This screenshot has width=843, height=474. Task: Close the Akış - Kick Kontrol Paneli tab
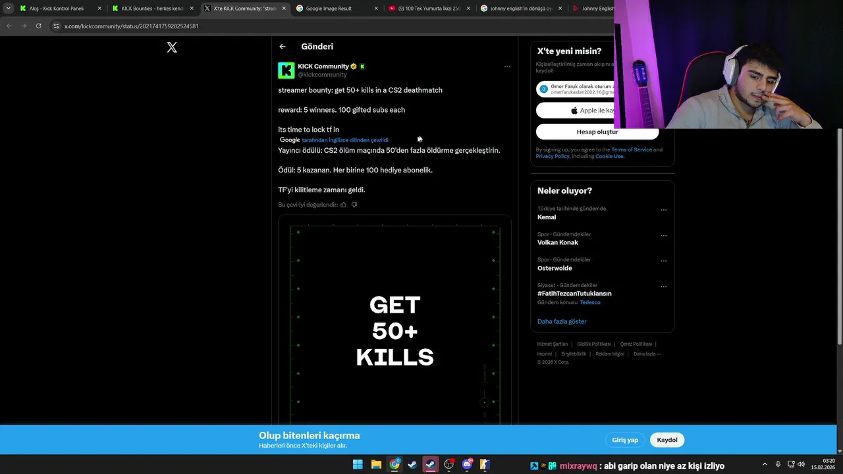[100, 9]
